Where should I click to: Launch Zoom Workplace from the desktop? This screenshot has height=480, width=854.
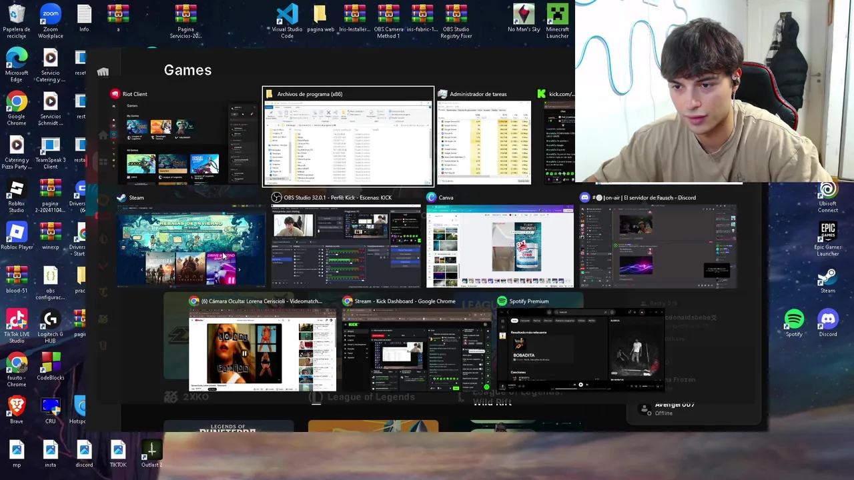click(x=50, y=20)
